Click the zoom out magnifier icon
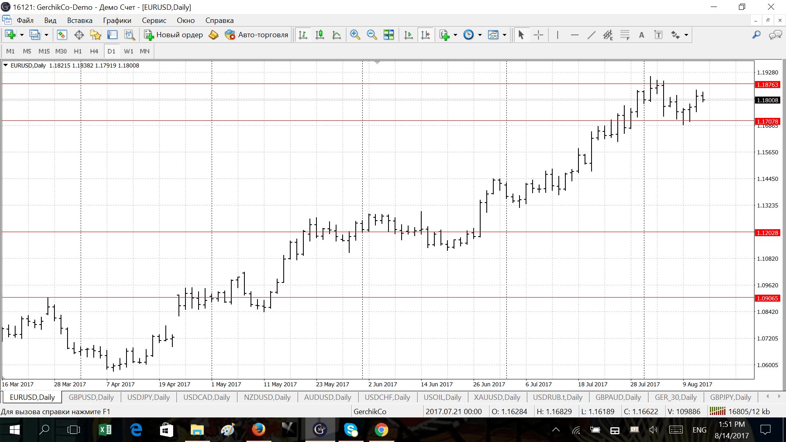 (x=372, y=35)
